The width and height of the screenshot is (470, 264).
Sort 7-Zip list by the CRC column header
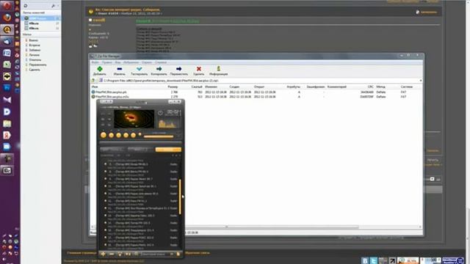[x=370, y=87]
